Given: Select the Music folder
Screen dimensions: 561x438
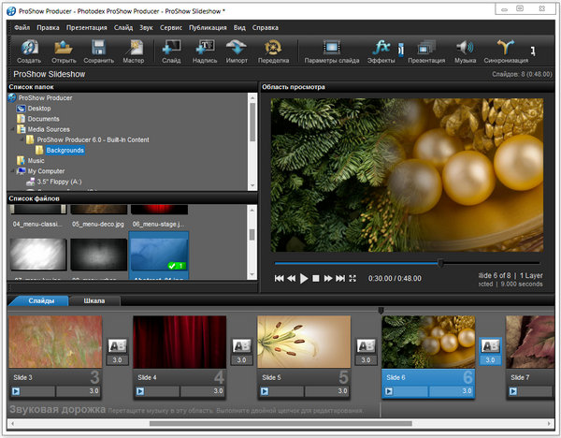Looking at the screenshot, I should [36, 161].
